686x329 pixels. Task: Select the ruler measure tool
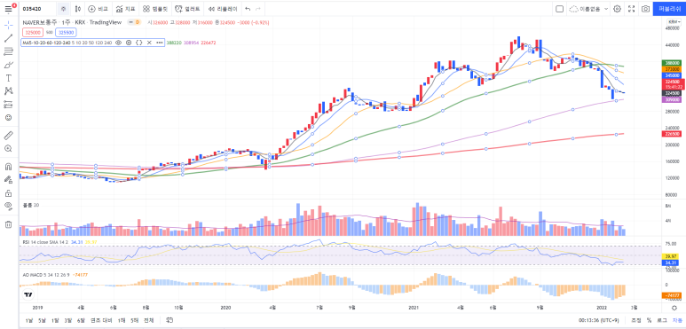click(8, 136)
